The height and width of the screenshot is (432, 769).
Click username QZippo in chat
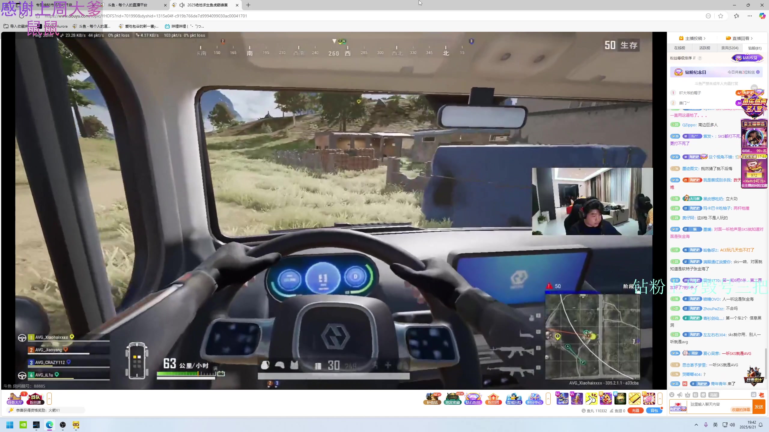tap(689, 125)
